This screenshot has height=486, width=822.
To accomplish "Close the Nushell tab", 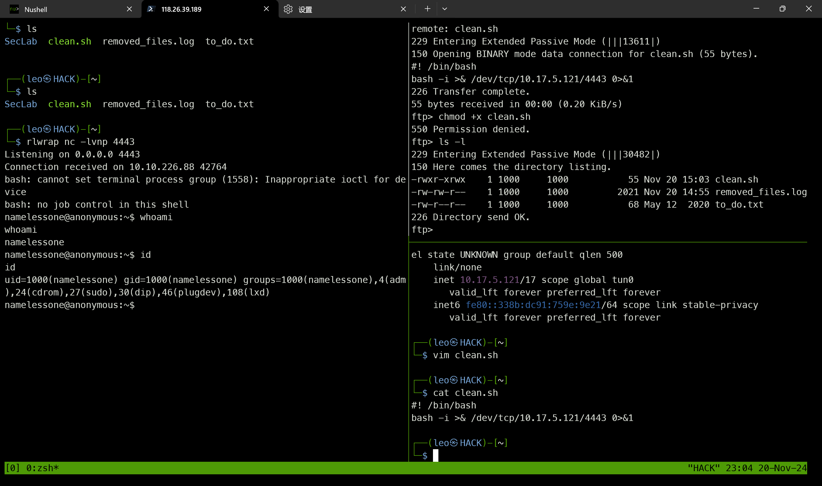I will point(129,9).
